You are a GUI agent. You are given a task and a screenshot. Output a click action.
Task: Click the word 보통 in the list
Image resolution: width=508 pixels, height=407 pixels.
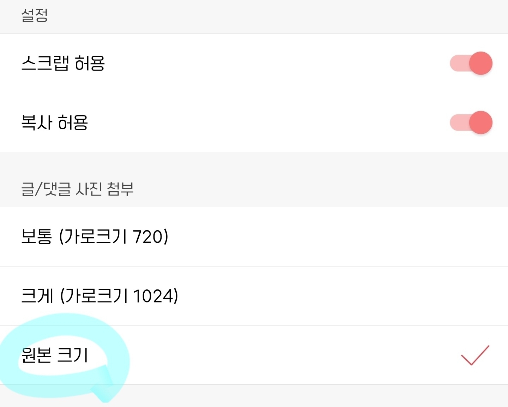pyautogui.click(x=36, y=237)
